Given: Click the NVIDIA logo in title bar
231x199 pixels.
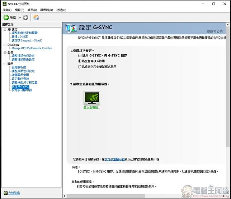Looking at the screenshot, I should tap(4, 4).
